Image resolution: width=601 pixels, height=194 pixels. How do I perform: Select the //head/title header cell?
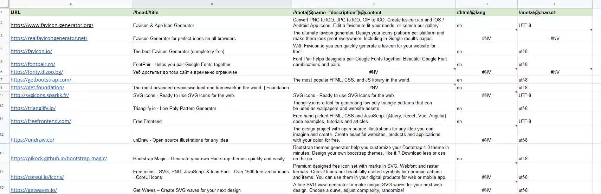(212, 12)
